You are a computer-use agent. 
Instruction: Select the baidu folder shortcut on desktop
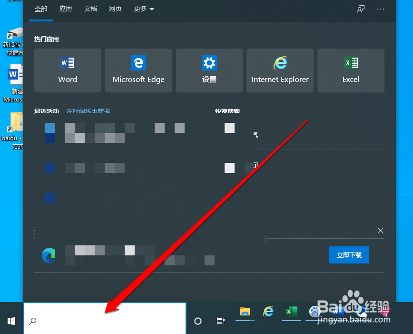click(x=13, y=130)
